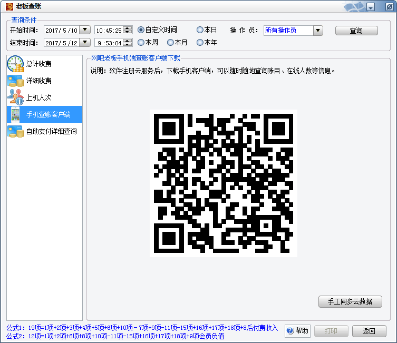Viewport: 397px width, 343px height.
Task: Decrease end time with down spinner
Action: 128,44
